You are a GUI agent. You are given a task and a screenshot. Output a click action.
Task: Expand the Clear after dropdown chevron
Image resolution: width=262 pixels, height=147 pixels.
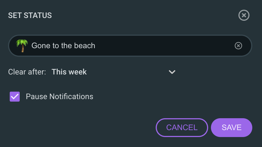click(172, 72)
